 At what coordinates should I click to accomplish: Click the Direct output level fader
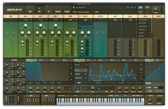[x=159, y=48]
